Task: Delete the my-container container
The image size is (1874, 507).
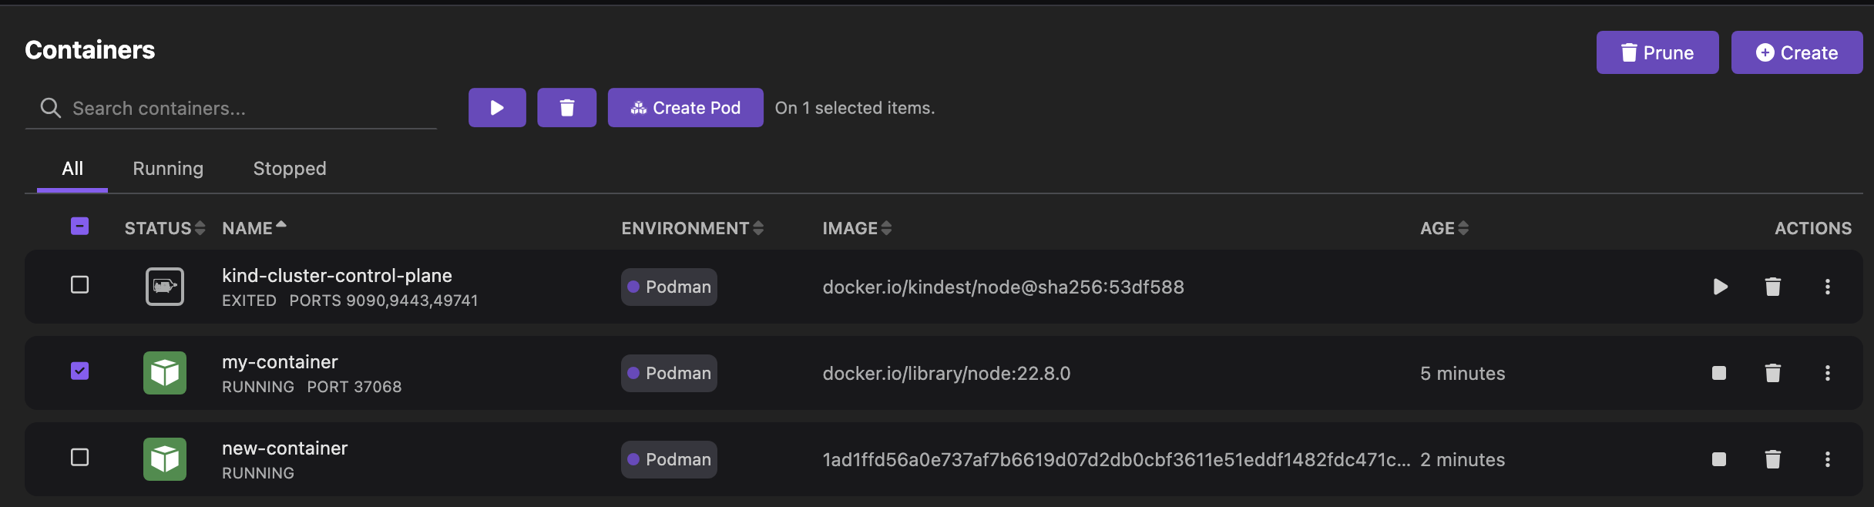Action: (1772, 373)
